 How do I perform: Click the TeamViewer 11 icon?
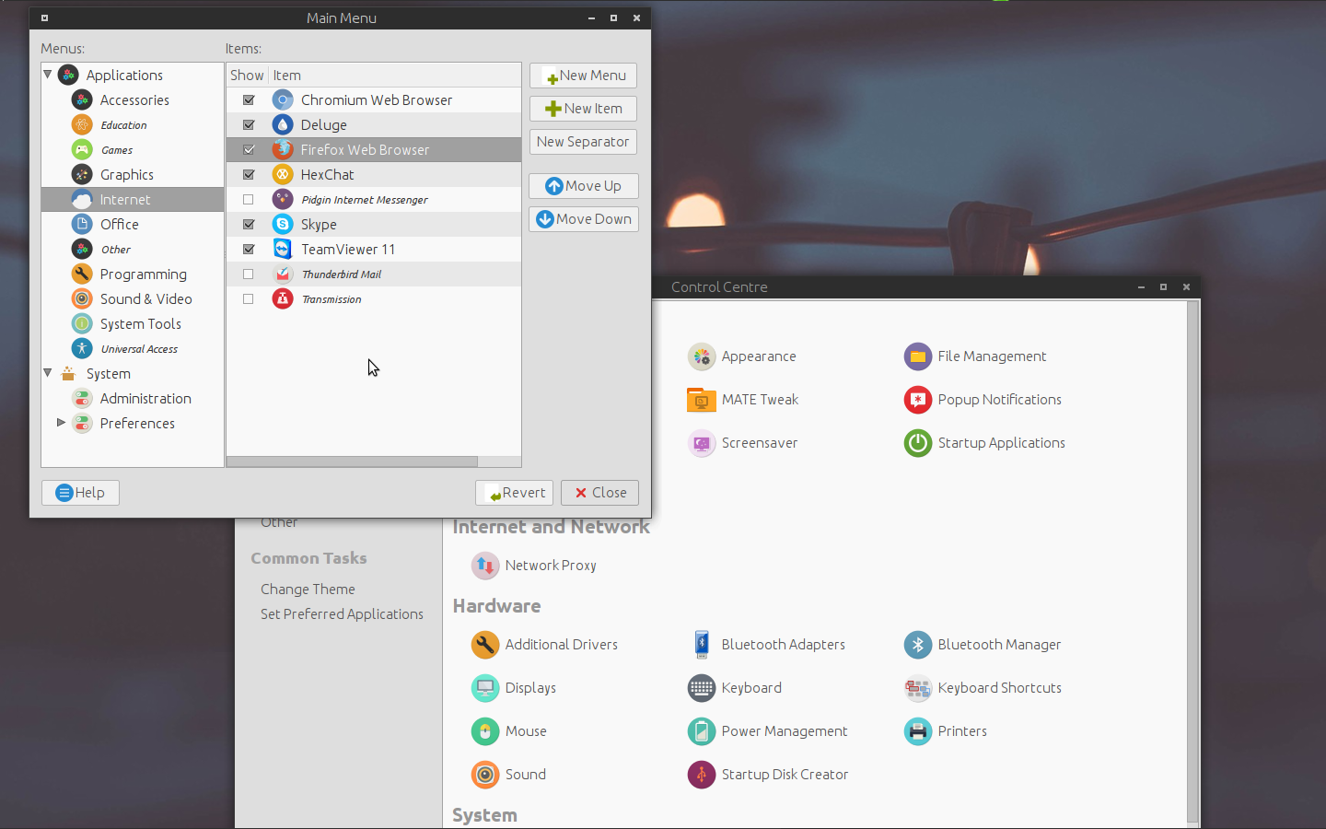tap(283, 249)
